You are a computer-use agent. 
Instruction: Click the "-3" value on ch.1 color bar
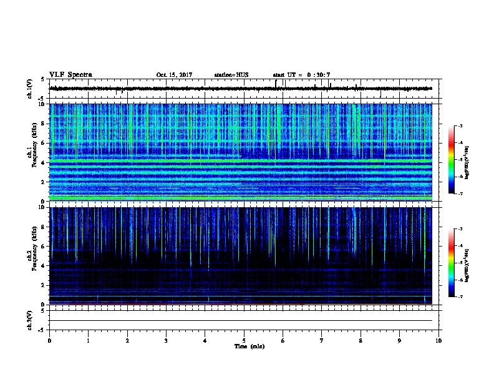[460, 125]
